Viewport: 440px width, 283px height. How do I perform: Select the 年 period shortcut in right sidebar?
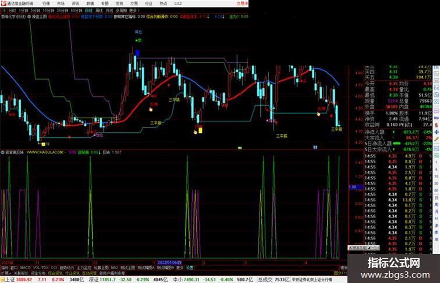436,240
